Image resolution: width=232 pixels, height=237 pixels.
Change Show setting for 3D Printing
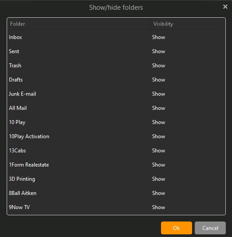pos(158,179)
